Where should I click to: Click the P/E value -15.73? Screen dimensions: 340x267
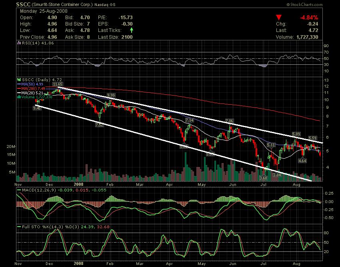126,18
